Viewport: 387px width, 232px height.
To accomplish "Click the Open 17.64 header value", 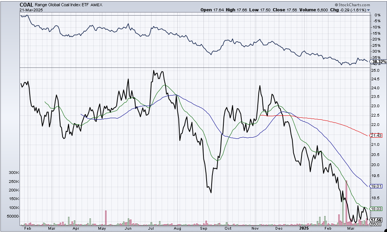I will coord(212,10).
